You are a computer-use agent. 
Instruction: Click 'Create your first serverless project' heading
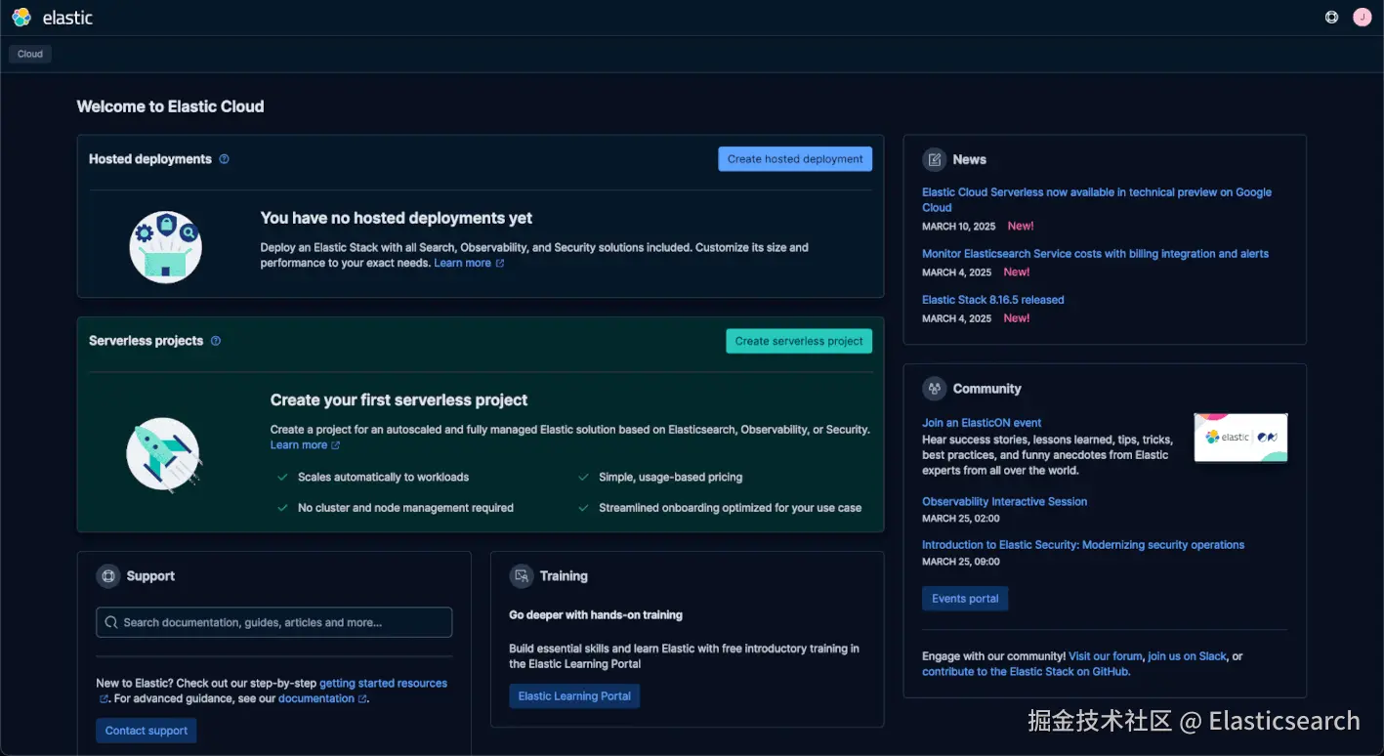(x=398, y=399)
